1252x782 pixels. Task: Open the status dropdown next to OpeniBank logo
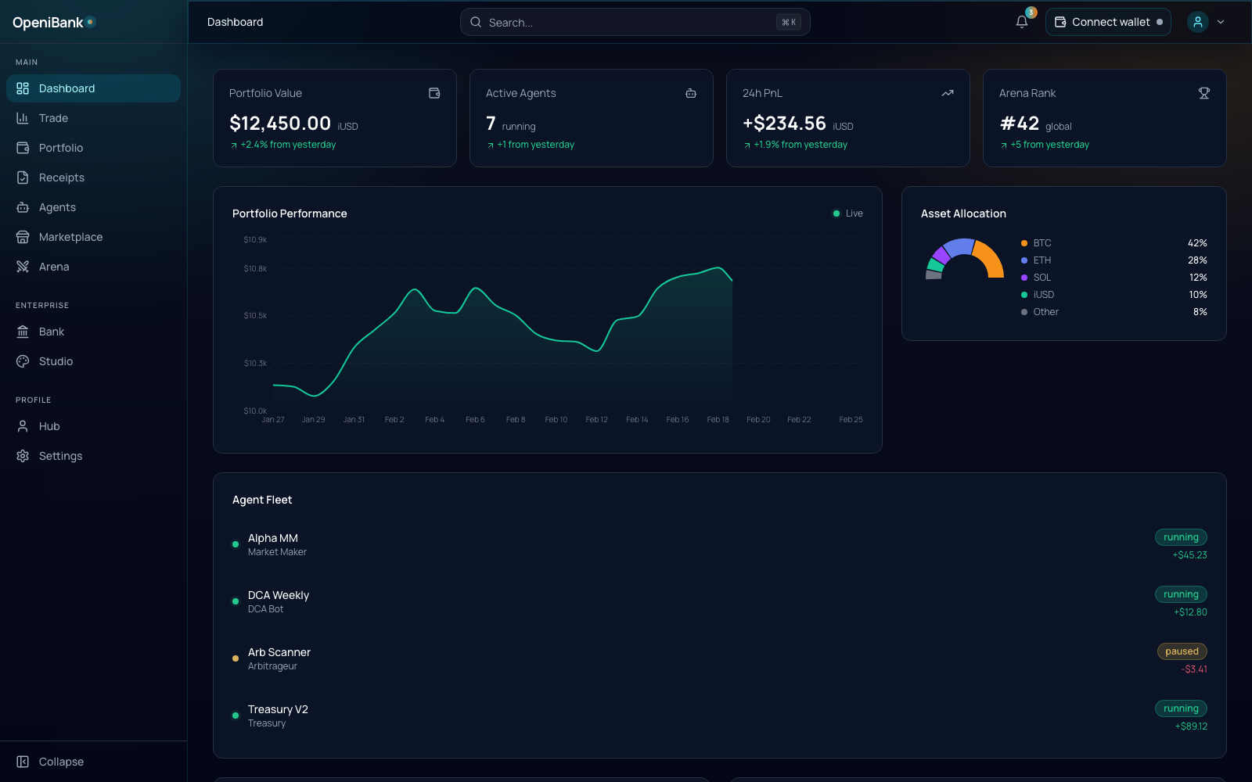coord(92,23)
